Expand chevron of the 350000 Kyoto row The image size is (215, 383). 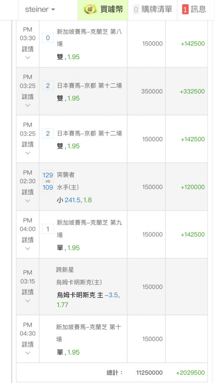point(28,105)
